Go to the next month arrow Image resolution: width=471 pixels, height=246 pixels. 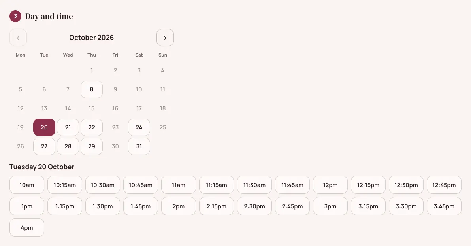pyautogui.click(x=165, y=38)
